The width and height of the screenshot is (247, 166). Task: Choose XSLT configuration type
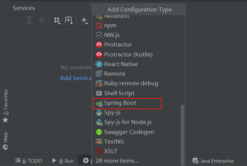[x=138, y=151]
